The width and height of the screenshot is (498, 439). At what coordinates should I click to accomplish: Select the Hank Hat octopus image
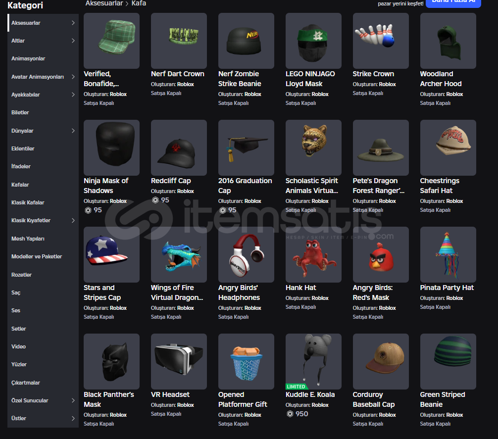click(313, 254)
